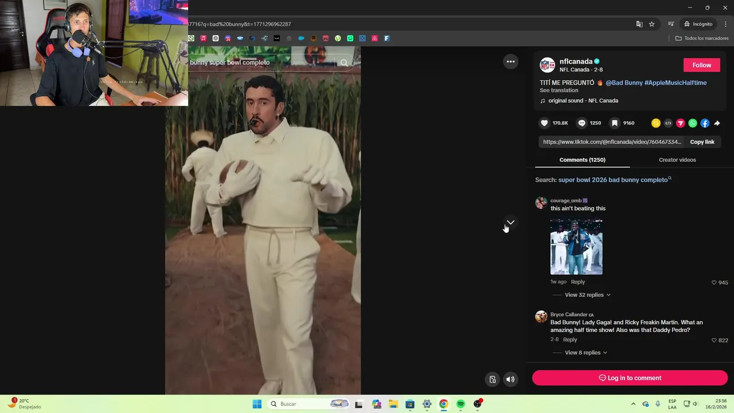Image resolution: width=734 pixels, height=413 pixels.
Task: Open the F bookmark in the bookmarks bar
Action: pos(387,38)
